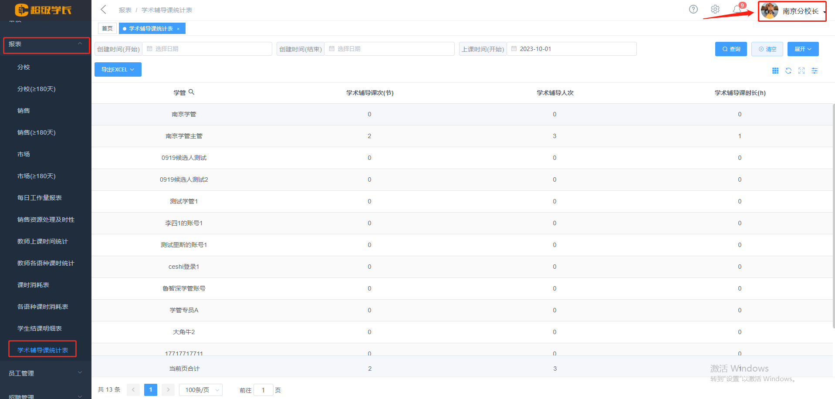Open column settings sliders icon
The image size is (835, 399).
click(x=815, y=71)
